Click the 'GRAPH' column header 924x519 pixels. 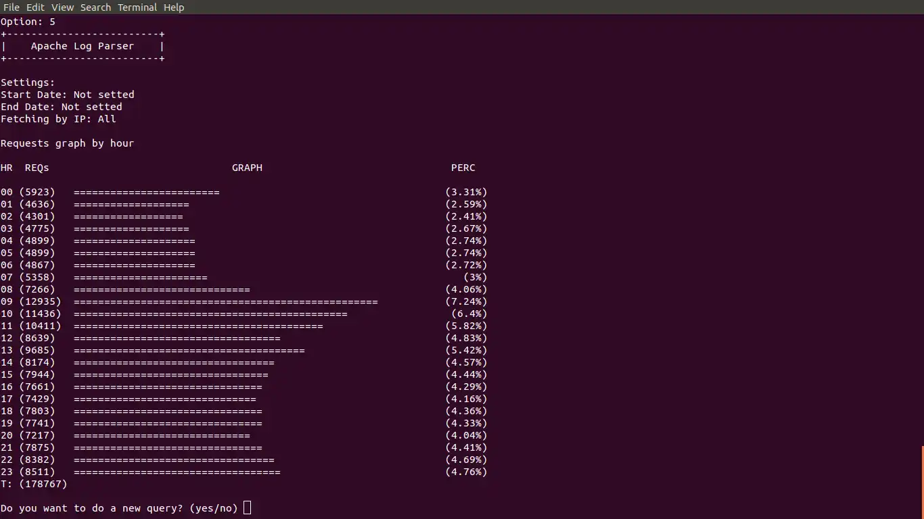(247, 168)
